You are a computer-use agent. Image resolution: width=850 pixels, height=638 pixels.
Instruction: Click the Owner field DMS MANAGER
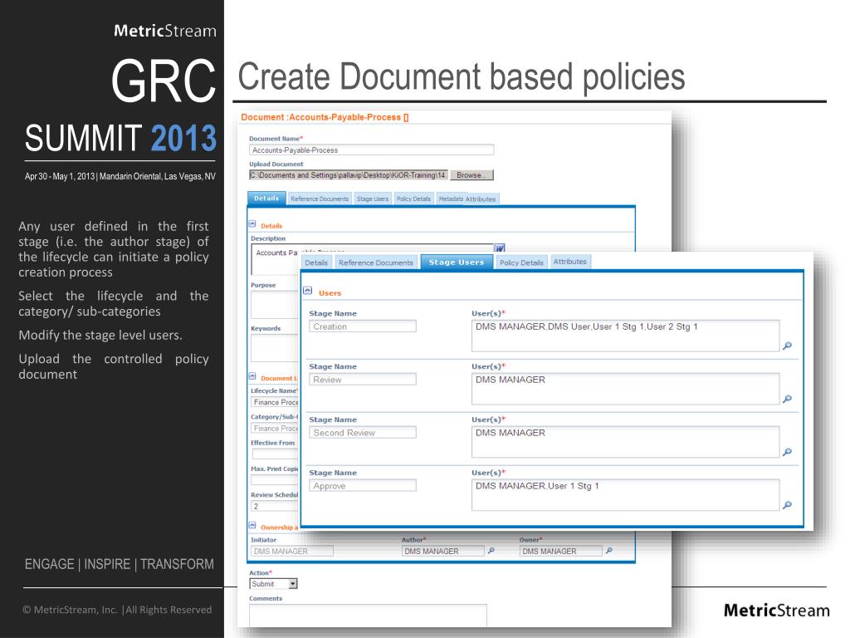point(560,552)
